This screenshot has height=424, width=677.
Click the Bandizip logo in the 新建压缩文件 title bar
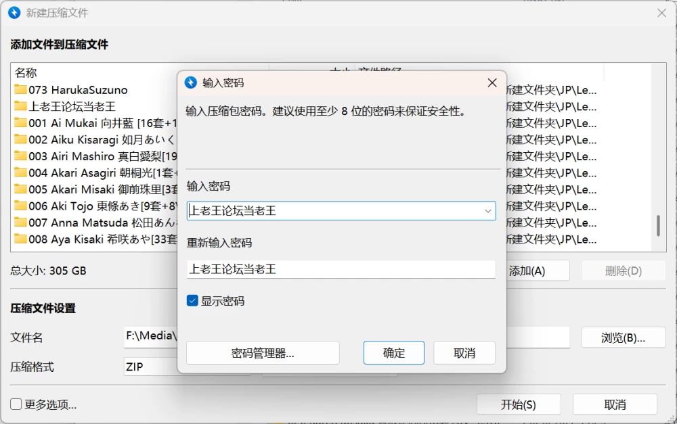tap(14, 12)
